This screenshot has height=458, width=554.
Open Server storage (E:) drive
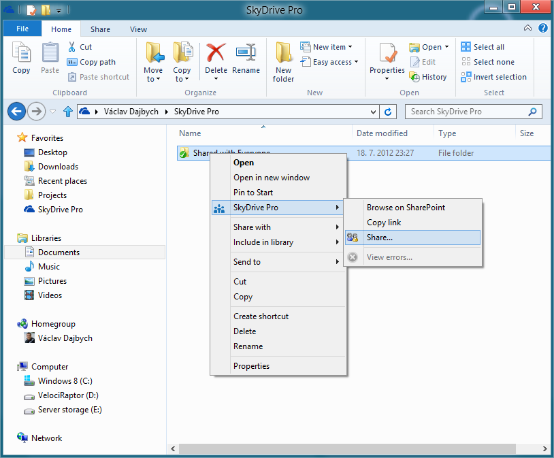63,410
